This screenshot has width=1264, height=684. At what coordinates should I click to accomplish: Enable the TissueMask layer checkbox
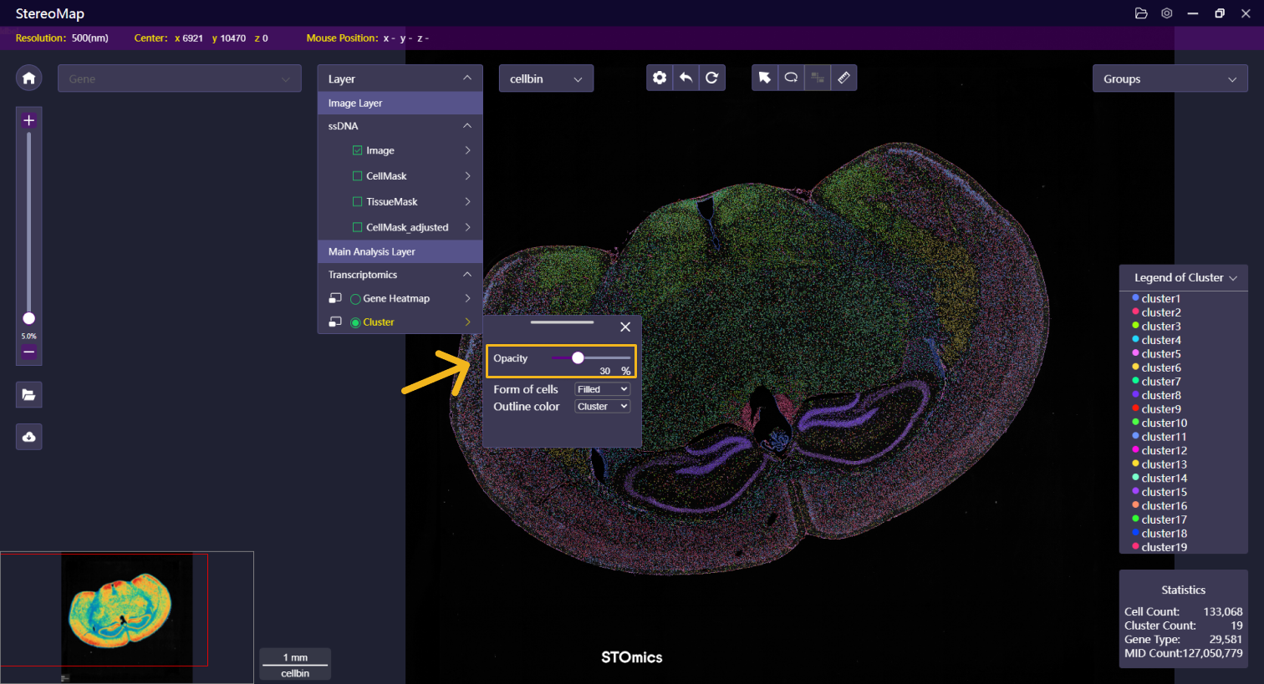358,201
